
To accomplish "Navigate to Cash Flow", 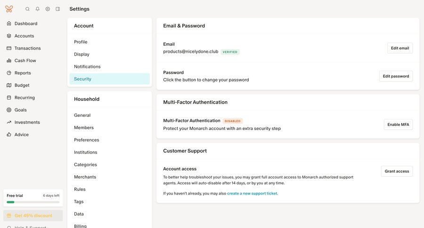I will (25, 61).
